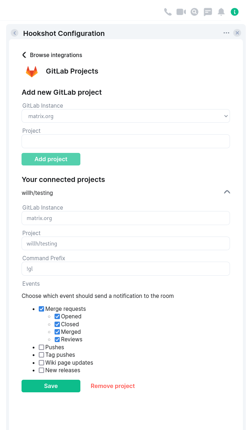
Task: Open room search icon
Action: [194, 12]
